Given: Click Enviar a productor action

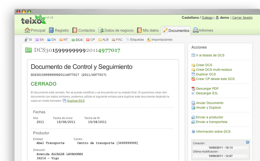Looking at the screenshot, I should [209, 117].
